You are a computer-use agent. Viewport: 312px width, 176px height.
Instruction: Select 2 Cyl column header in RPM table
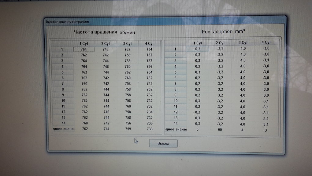point(106,44)
